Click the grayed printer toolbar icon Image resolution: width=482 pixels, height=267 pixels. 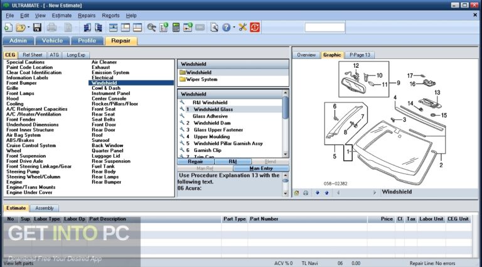click(51, 28)
